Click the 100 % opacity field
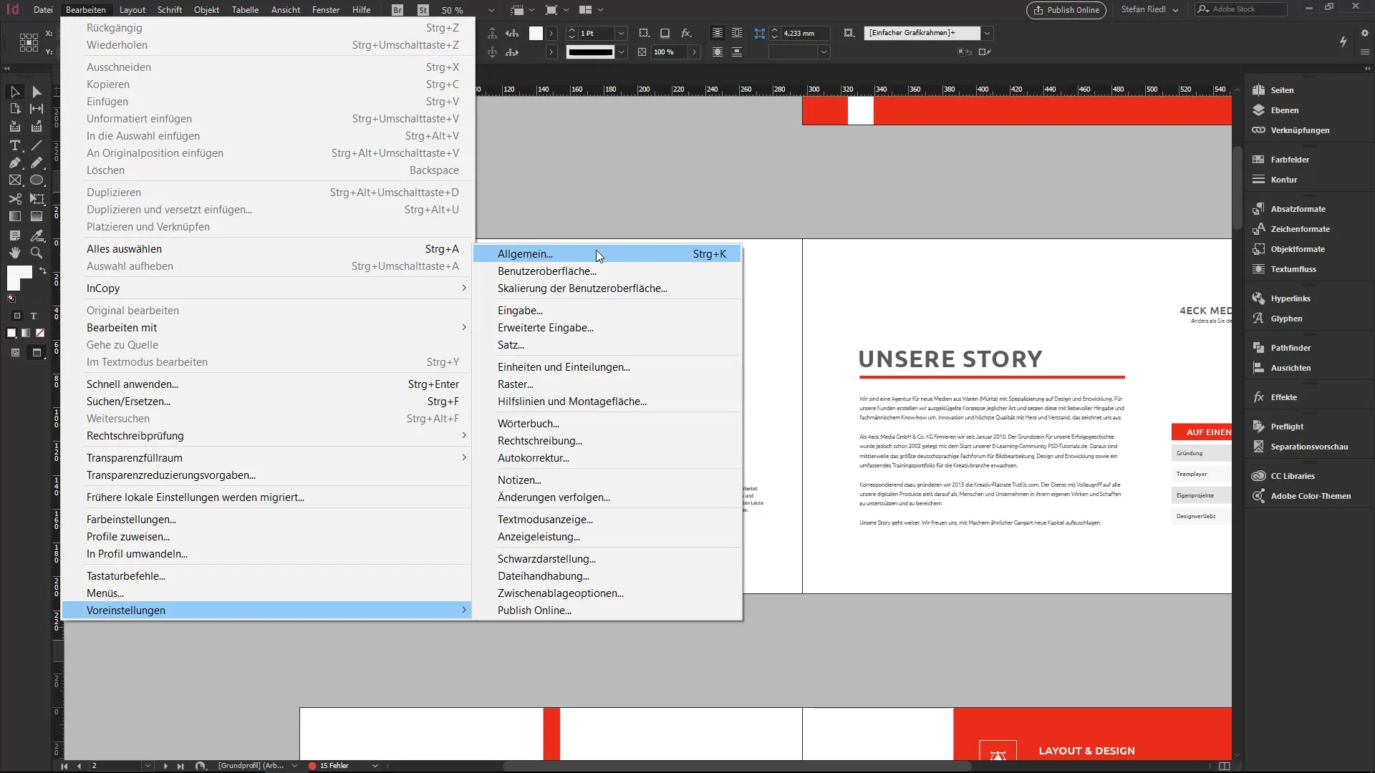1375x773 pixels. (669, 52)
